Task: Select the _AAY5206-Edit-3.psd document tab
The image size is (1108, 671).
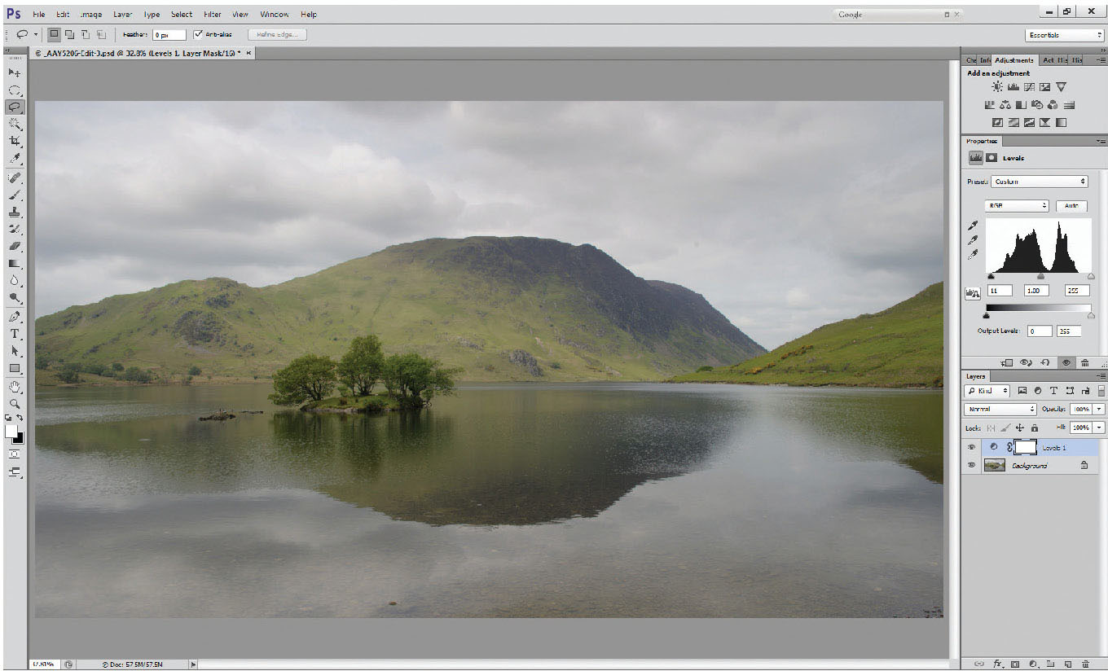Action: coord(141,53)
